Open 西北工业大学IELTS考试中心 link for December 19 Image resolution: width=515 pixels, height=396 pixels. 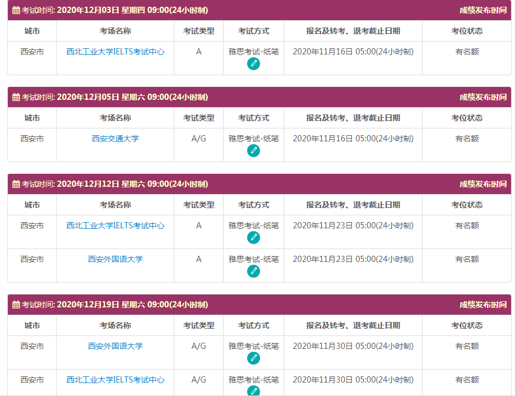pos(115,380)
